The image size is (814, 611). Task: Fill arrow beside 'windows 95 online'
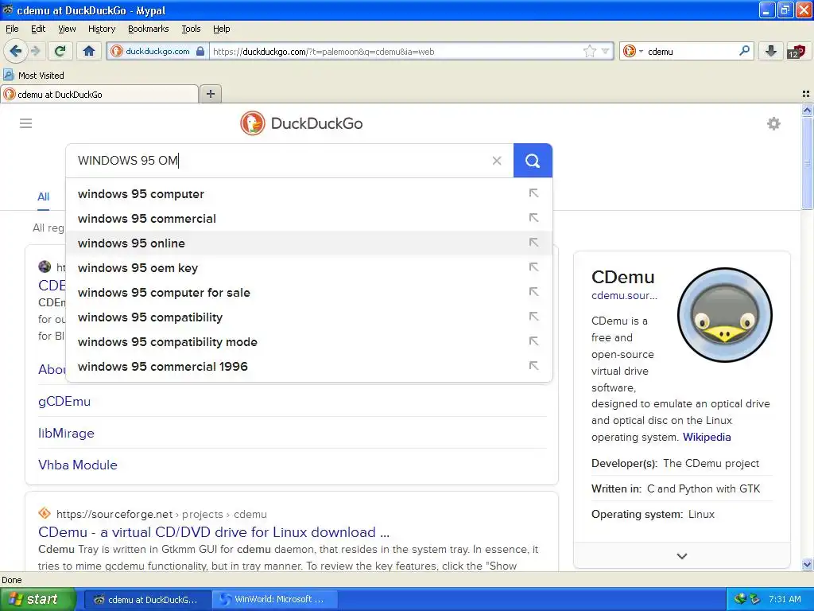tap(533, 243)
